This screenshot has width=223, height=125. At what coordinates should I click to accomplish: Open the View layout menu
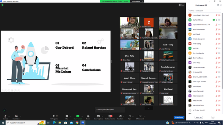point(182,5)
